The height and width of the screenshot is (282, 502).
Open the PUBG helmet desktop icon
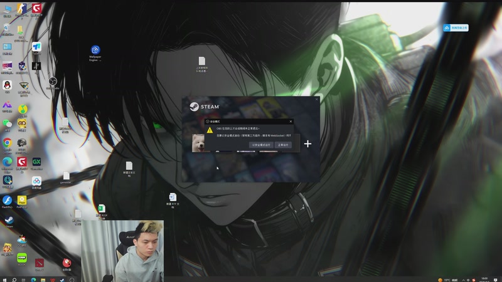coord(22,145)
